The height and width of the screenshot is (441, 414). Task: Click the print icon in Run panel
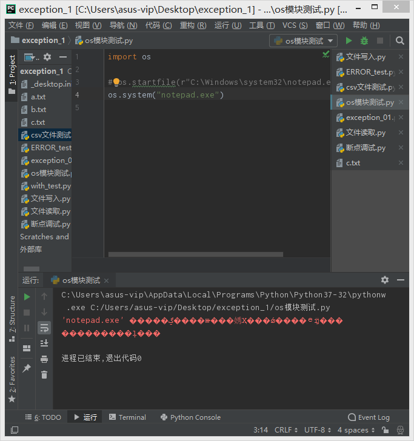click(x=44, y=359)
